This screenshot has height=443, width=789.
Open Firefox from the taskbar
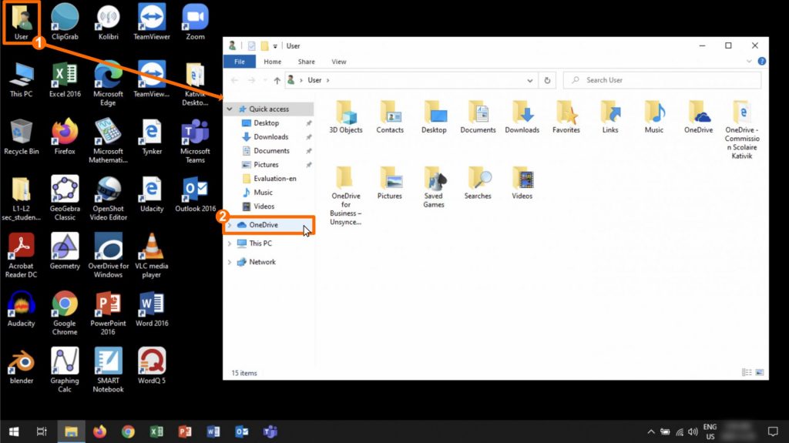tap(99, 431)
